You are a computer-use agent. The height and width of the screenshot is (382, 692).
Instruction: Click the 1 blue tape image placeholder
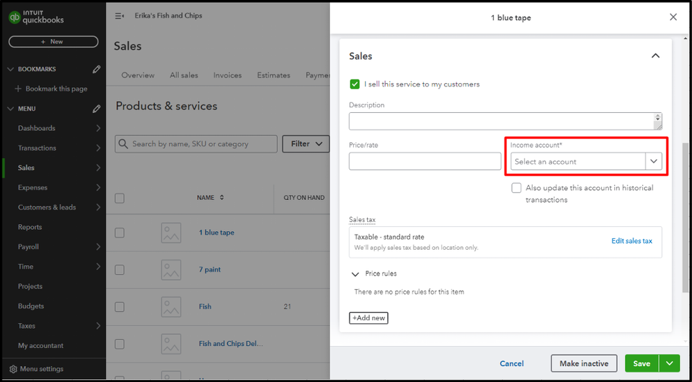(x=171, y=233)
